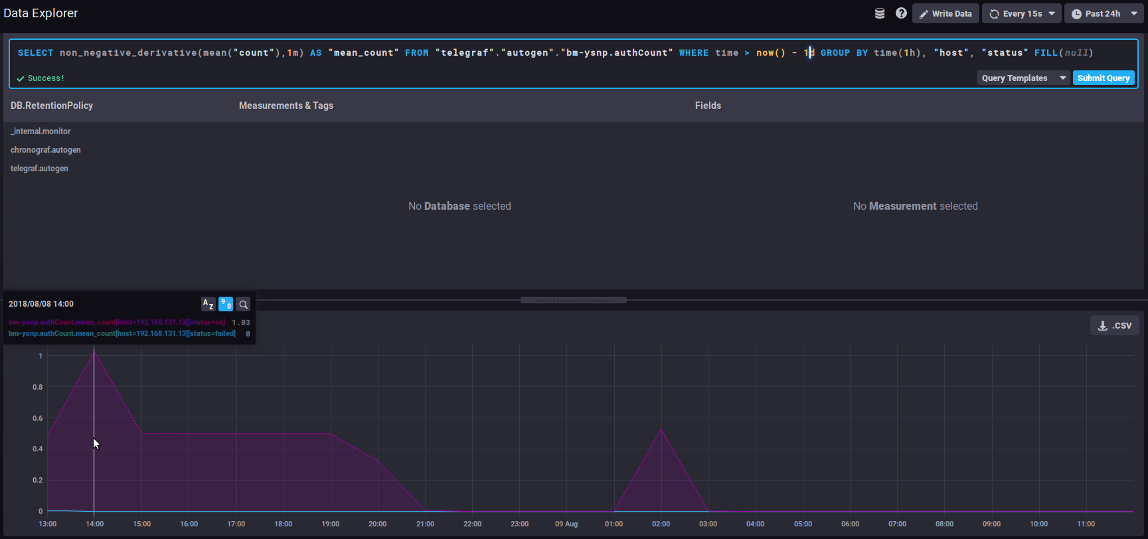Image resolution: width=1148 pixels, height=539 pixels.
Task: Click the Measurements & Tags column header
Action: (286, 106)
